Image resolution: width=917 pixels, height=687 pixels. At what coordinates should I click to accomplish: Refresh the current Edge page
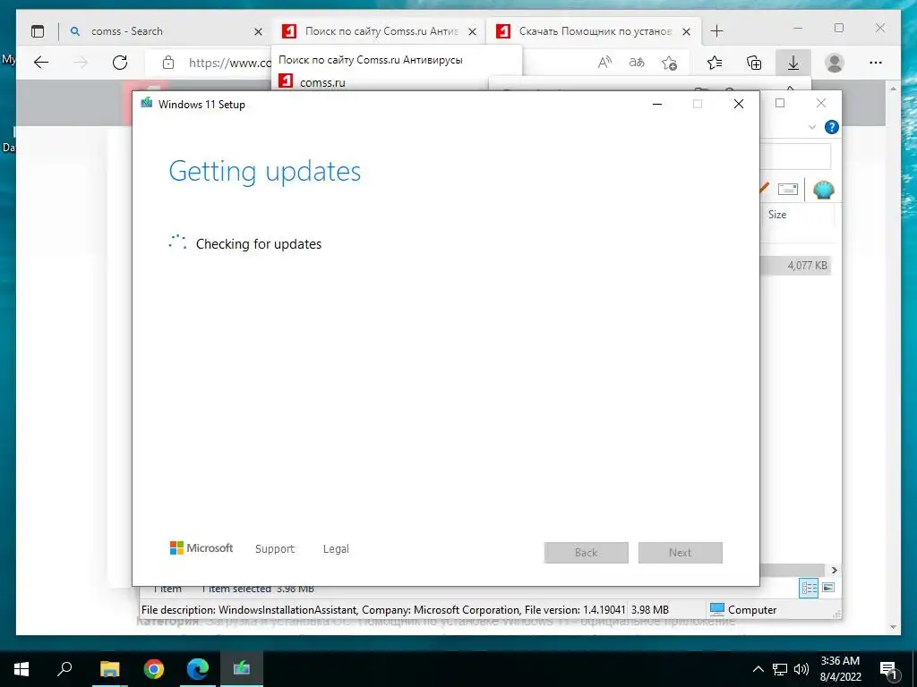120,63
